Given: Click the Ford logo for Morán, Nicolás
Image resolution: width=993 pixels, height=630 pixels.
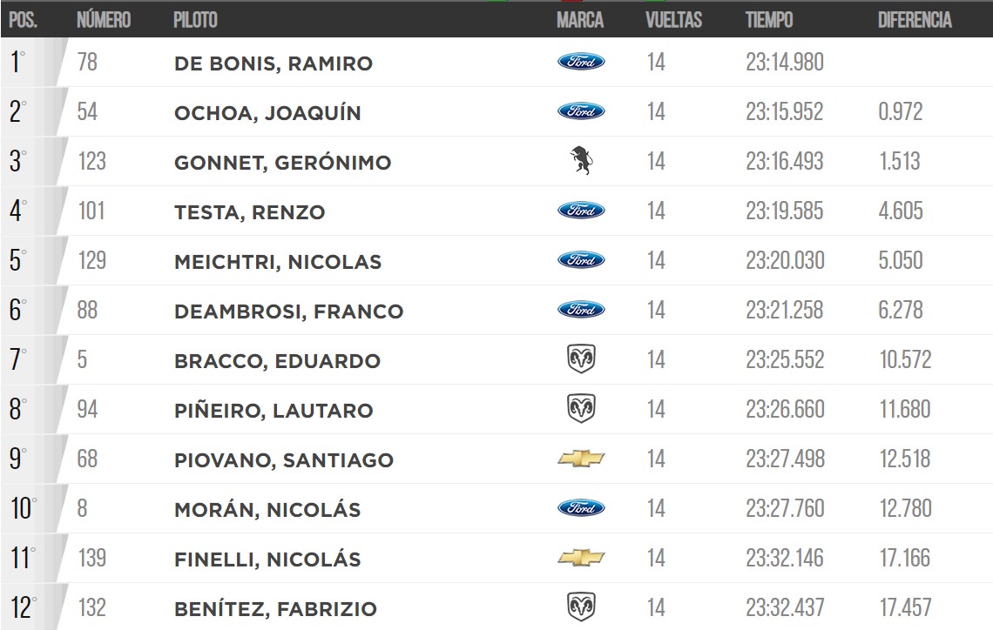Looking at the screenshot, I should pyautogui.click(x=581, y=508).
